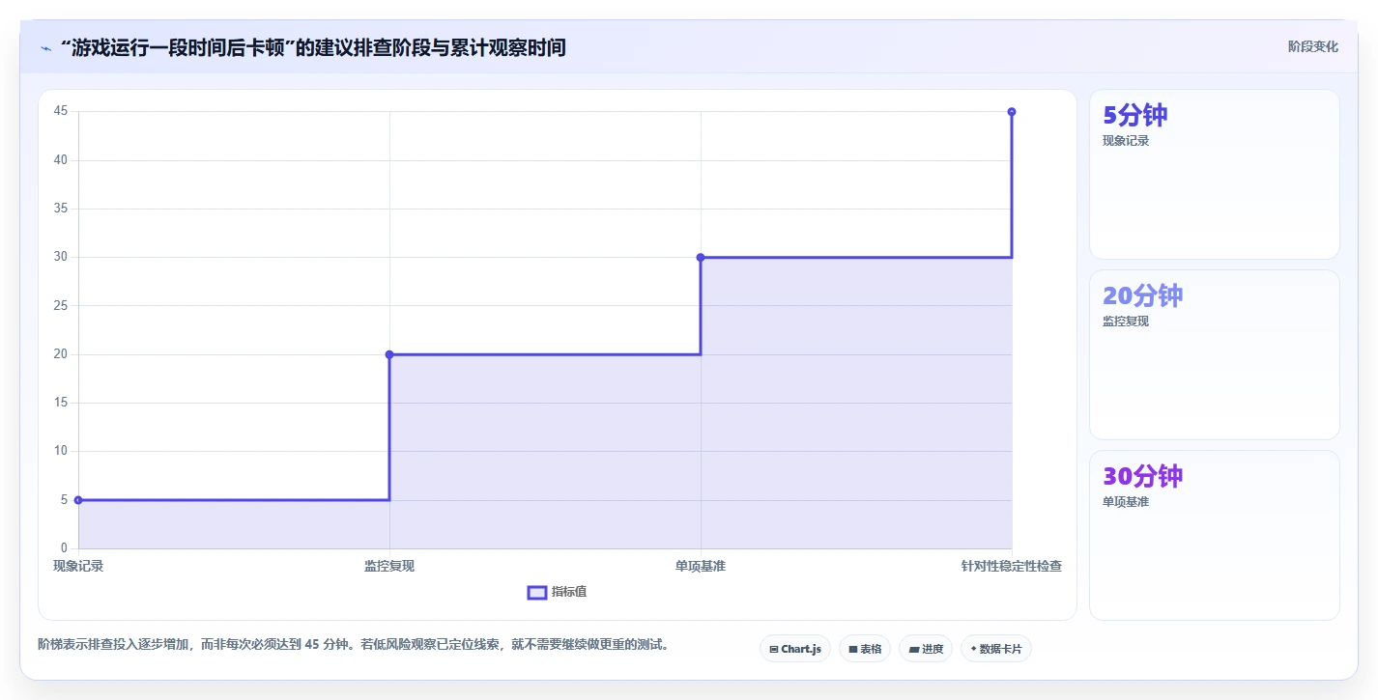Select the 数据卡片 tag chip
Screen dimensions: 1378x700
pyautogui.click(x=995, y=649)
